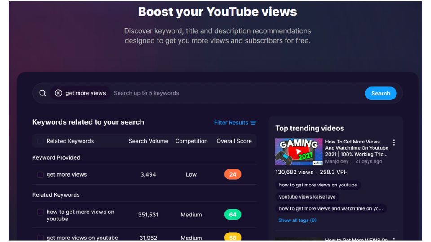Click tag 'how to get more views and watchtime on yo...'

331,208
